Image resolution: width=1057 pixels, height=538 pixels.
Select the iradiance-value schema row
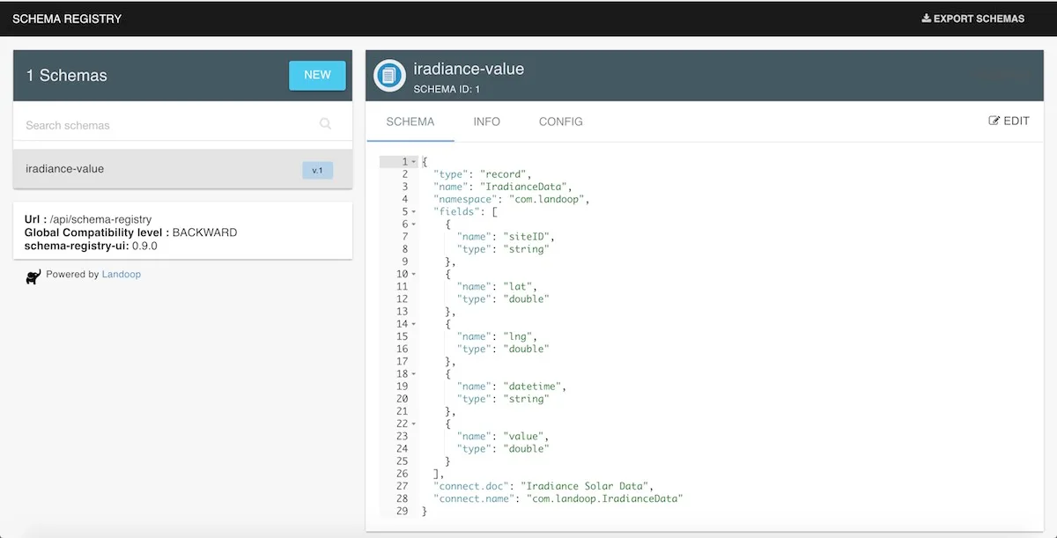click(182, 169)
